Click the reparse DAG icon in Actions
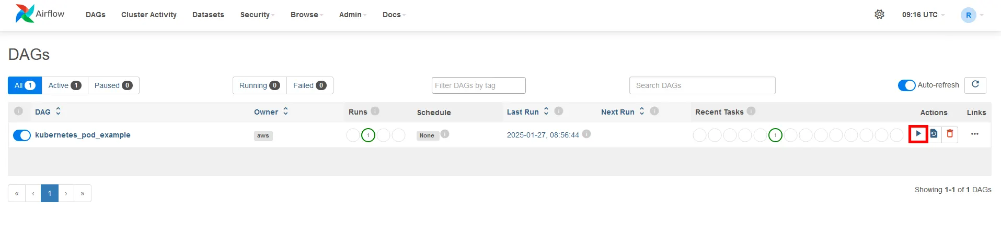 click(x=934, y=134)
